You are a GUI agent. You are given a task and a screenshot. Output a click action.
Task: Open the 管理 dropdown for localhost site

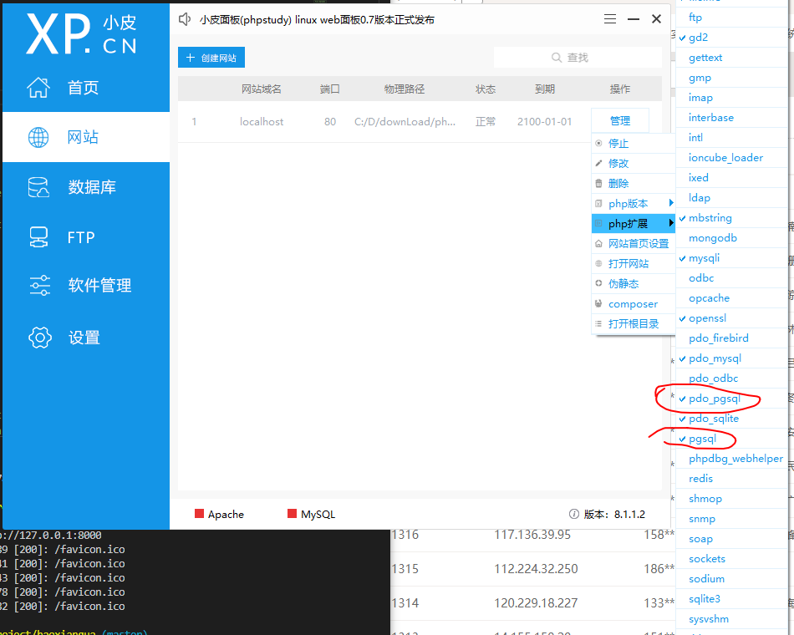click(x=620, y=120)
